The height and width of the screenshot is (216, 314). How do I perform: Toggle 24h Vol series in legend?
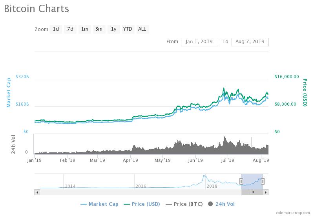tap(221, 204)
